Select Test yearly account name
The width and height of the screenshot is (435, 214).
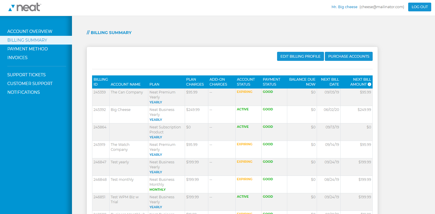(x=120, y=162)
